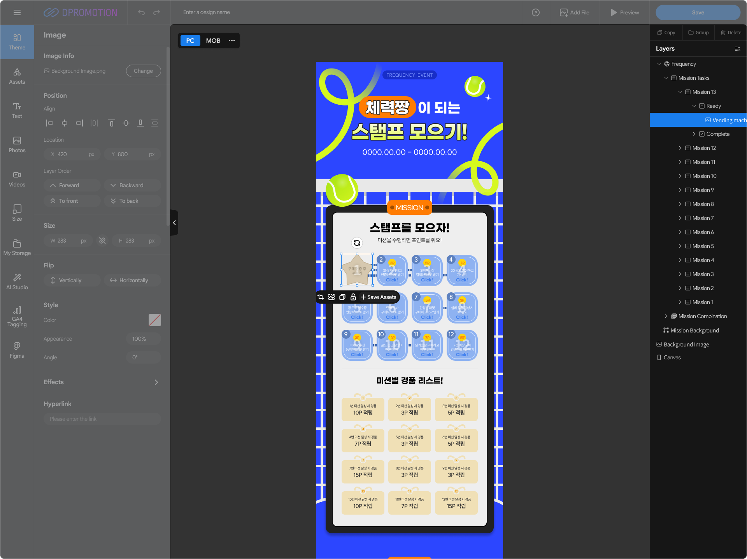
Task: Open the Text sidebar panel
Action: coord(17,111)
